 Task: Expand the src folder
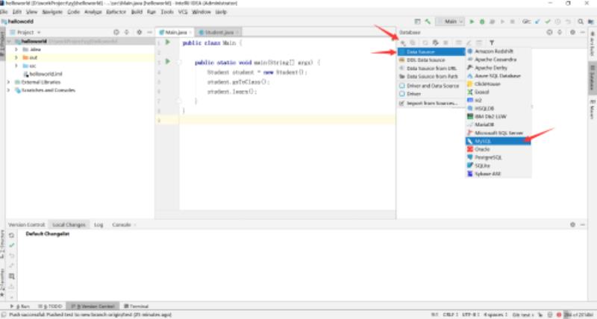[x=16, y=66]
